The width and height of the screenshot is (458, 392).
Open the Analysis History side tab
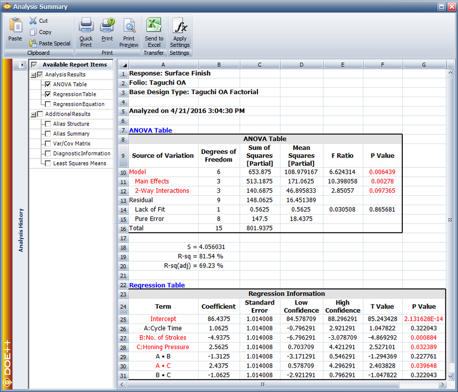tap(21, 230)
